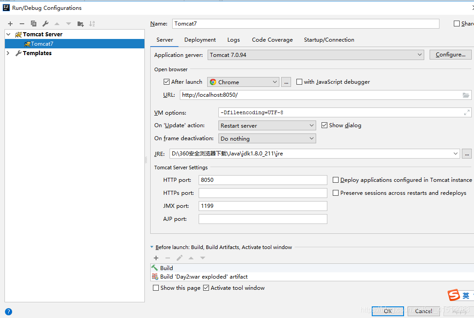Switch to the Startup/Connection tab
Viewport: 474px width, 318px height.
(x=329, y=40)
